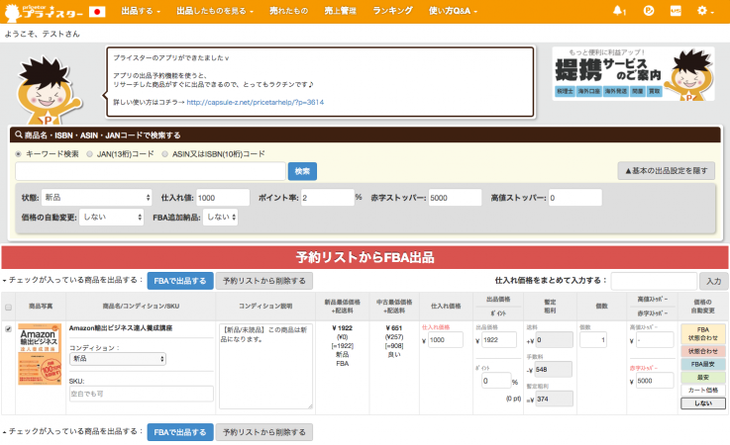Click the 新品最低価格 value ¥1922

coord(342,328)
